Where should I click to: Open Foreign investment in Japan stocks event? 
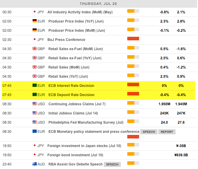click(x=84, y=146)
